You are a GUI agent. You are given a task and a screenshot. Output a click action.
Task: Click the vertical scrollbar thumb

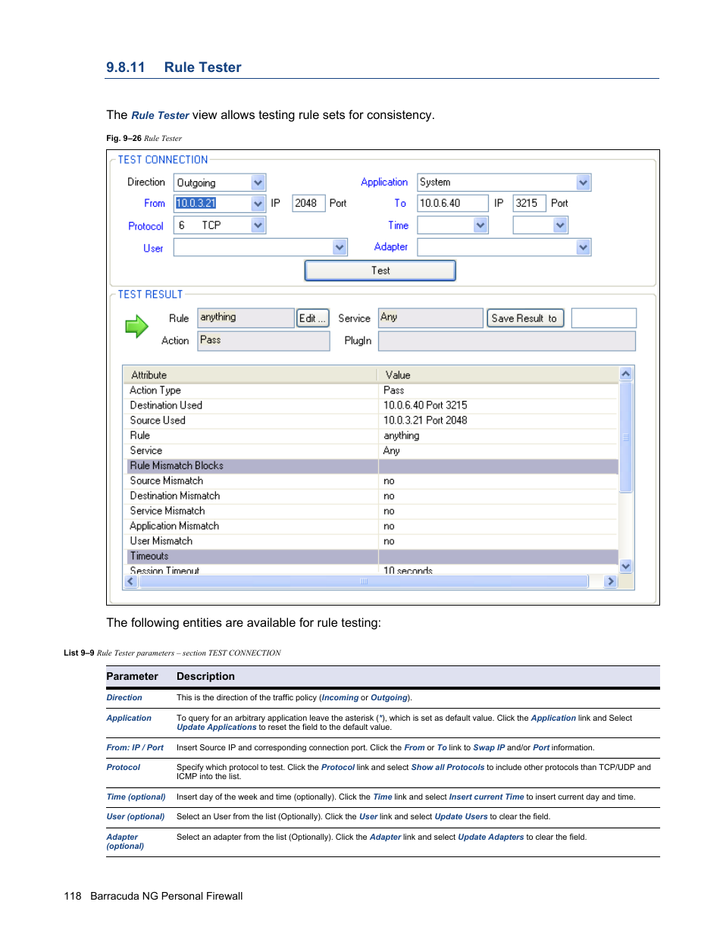[626, 437]
